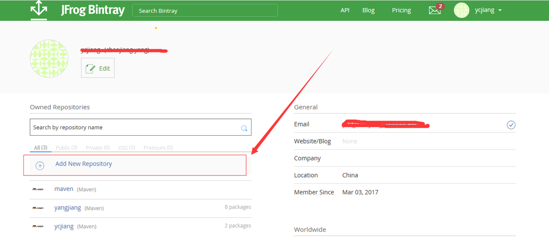The height and width of the screenshot is (239, 549).
Task: Click the 'Member Since' label
Action: 314,192
